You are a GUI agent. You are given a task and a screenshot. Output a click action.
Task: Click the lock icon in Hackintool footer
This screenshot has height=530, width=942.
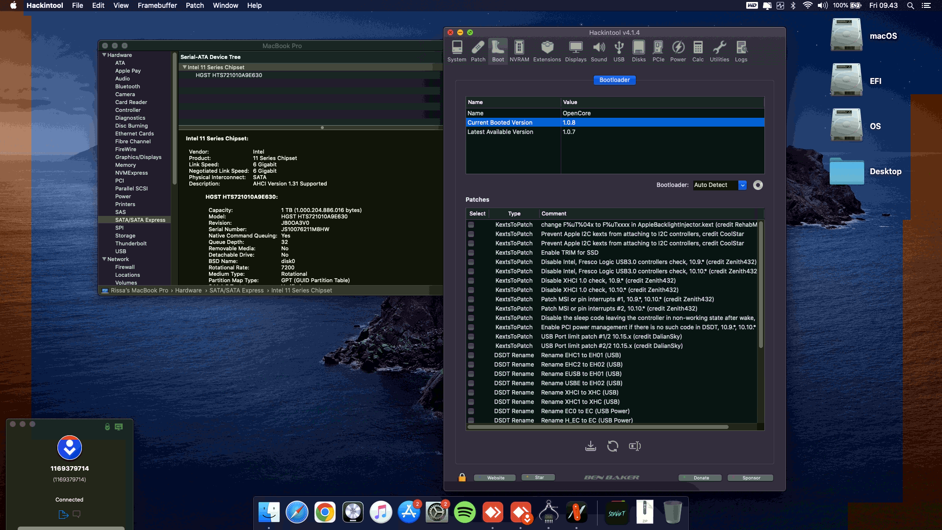(x=462, y=477)
